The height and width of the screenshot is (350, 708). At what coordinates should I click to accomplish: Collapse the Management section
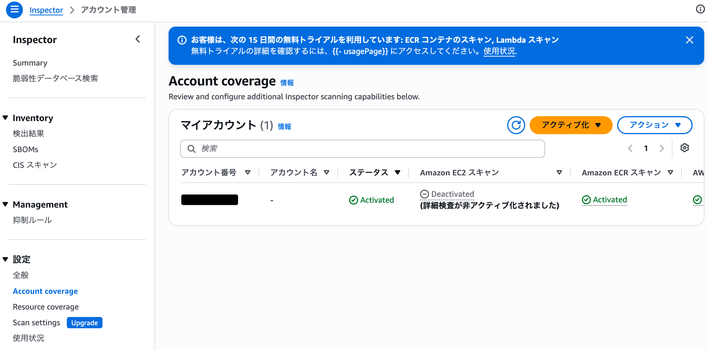point(5,204)
